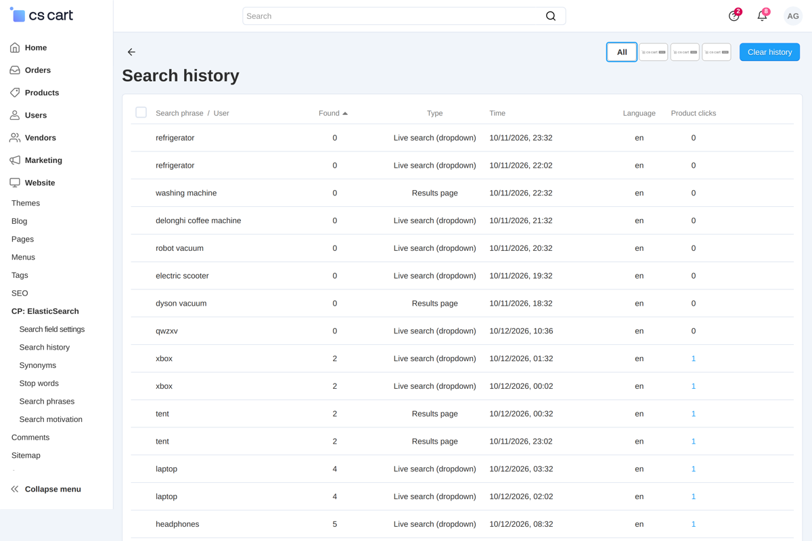Image resolution: width=812 pixels, height=541 pixels.
Task: Open the Synonyms page
Action: click(x=38, y=366)
